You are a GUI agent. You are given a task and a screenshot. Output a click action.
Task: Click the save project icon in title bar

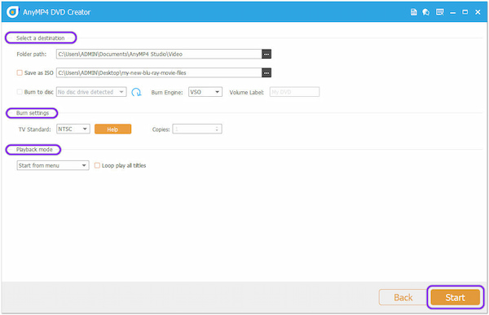point(413,12)
